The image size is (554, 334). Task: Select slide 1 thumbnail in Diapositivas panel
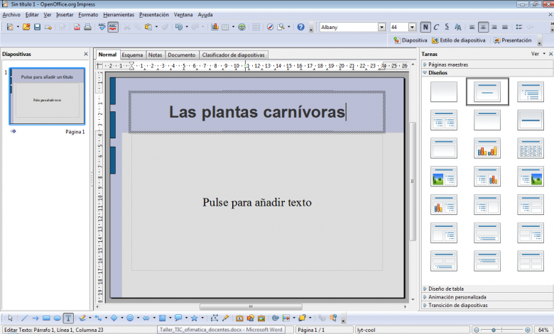[x=47, y=96]
